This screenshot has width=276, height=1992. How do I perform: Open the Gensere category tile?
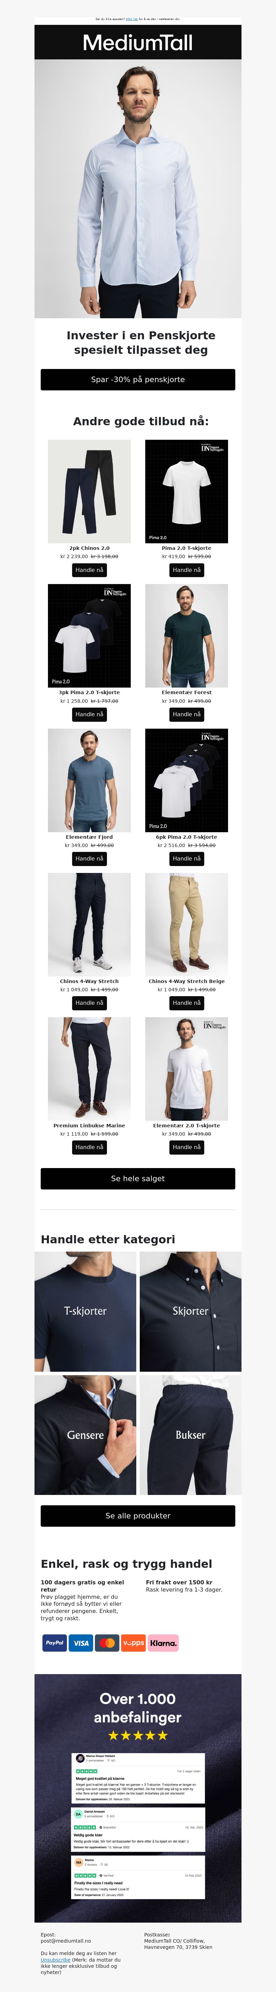pyautogui.click(x=85, y=1435)
